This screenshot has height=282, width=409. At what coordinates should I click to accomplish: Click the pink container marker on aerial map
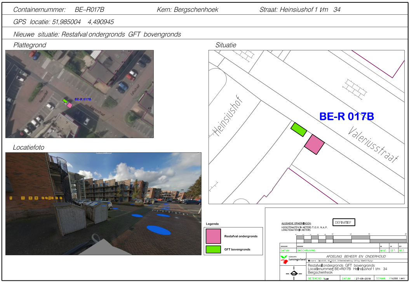click(x=70, y=105)
